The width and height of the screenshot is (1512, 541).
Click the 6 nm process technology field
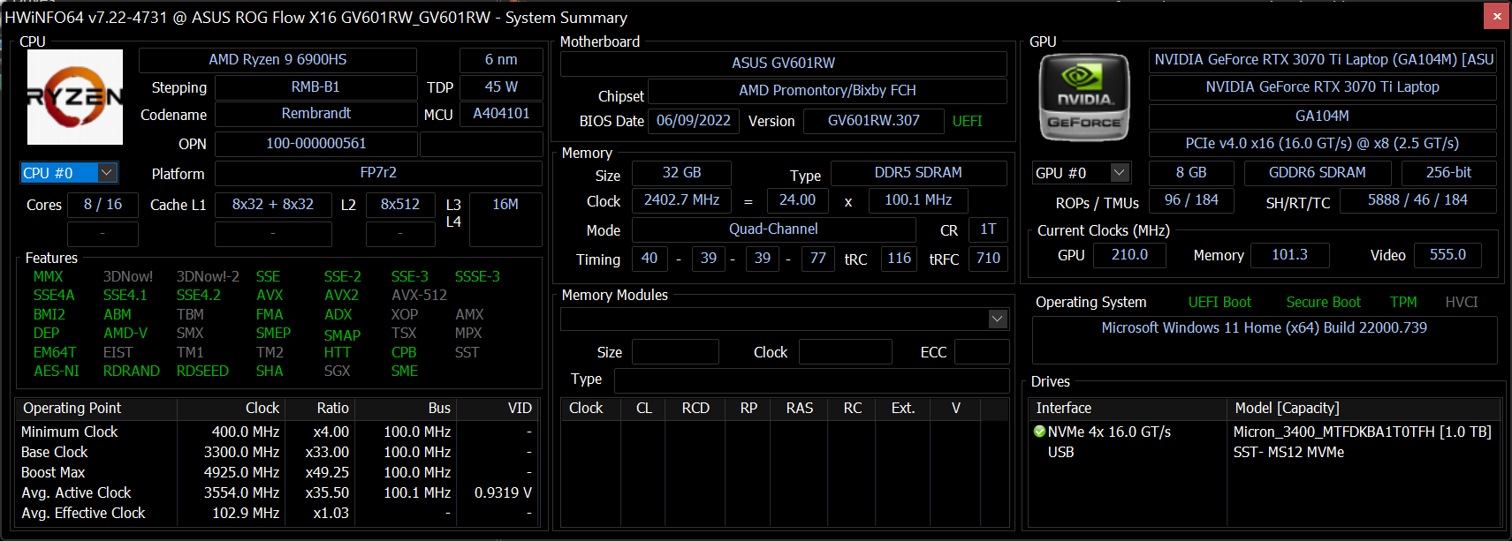coord(501,60)
